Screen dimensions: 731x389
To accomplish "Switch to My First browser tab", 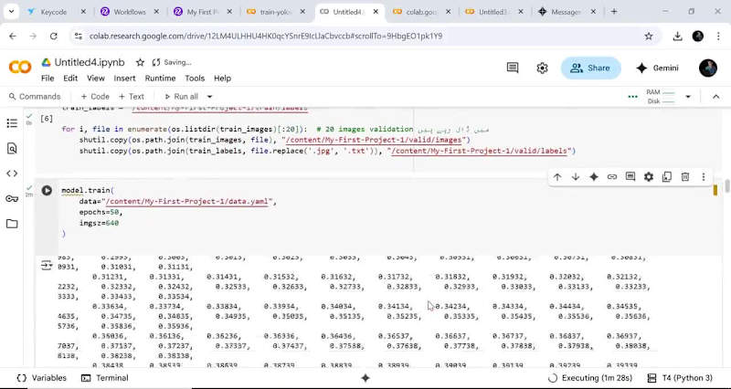I will pos(201,12).
